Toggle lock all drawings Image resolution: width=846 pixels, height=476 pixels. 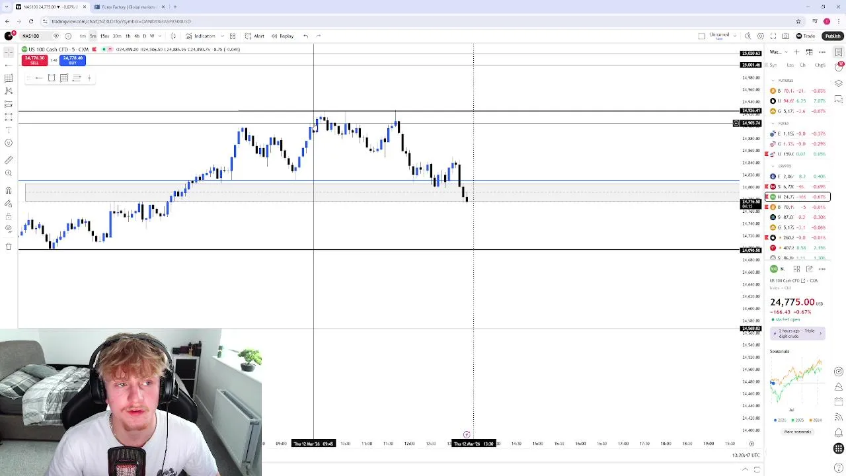[9, 216]
